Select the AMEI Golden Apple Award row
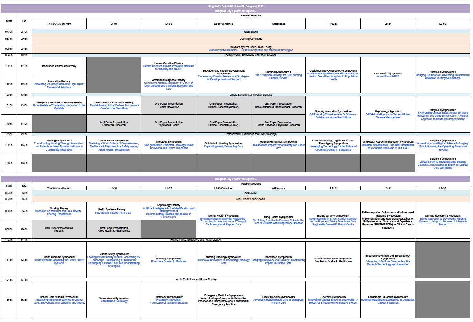Viewport: 473px width, 322px height. (x=251, y=199)
